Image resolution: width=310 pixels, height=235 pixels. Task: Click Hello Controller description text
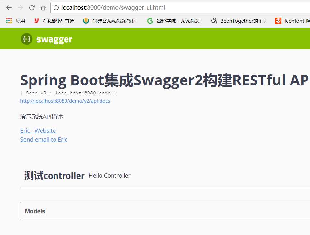click(x=110, y=175)
